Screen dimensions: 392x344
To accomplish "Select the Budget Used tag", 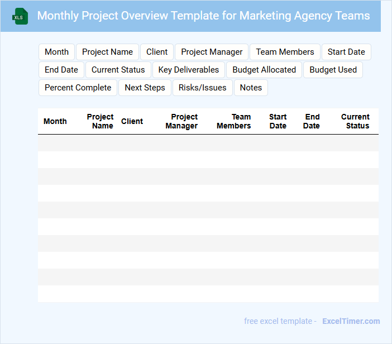I will tap(333, 70).
